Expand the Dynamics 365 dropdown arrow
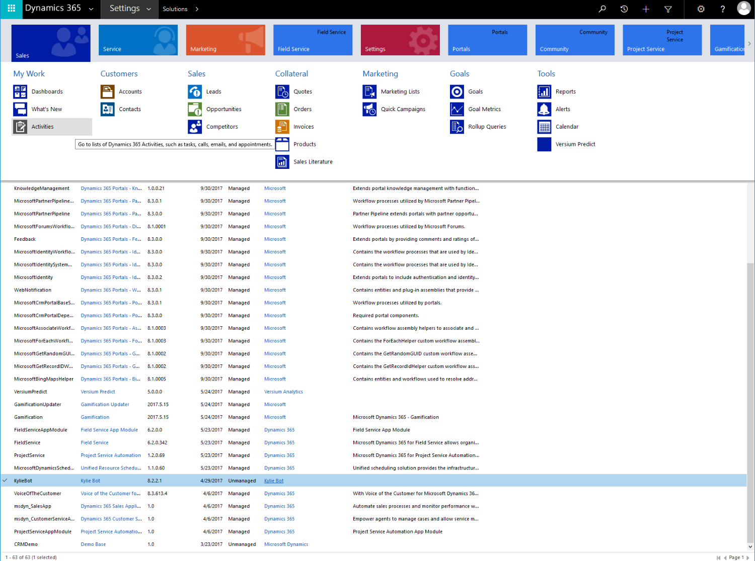This screenshot has width=755, height=561. (x=91, y=9)
